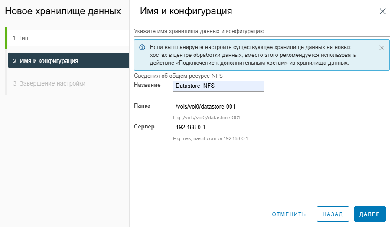Screen dimensions: 391x227
Task: Click the info icon in the banner
Action: (x=142, y=47)
